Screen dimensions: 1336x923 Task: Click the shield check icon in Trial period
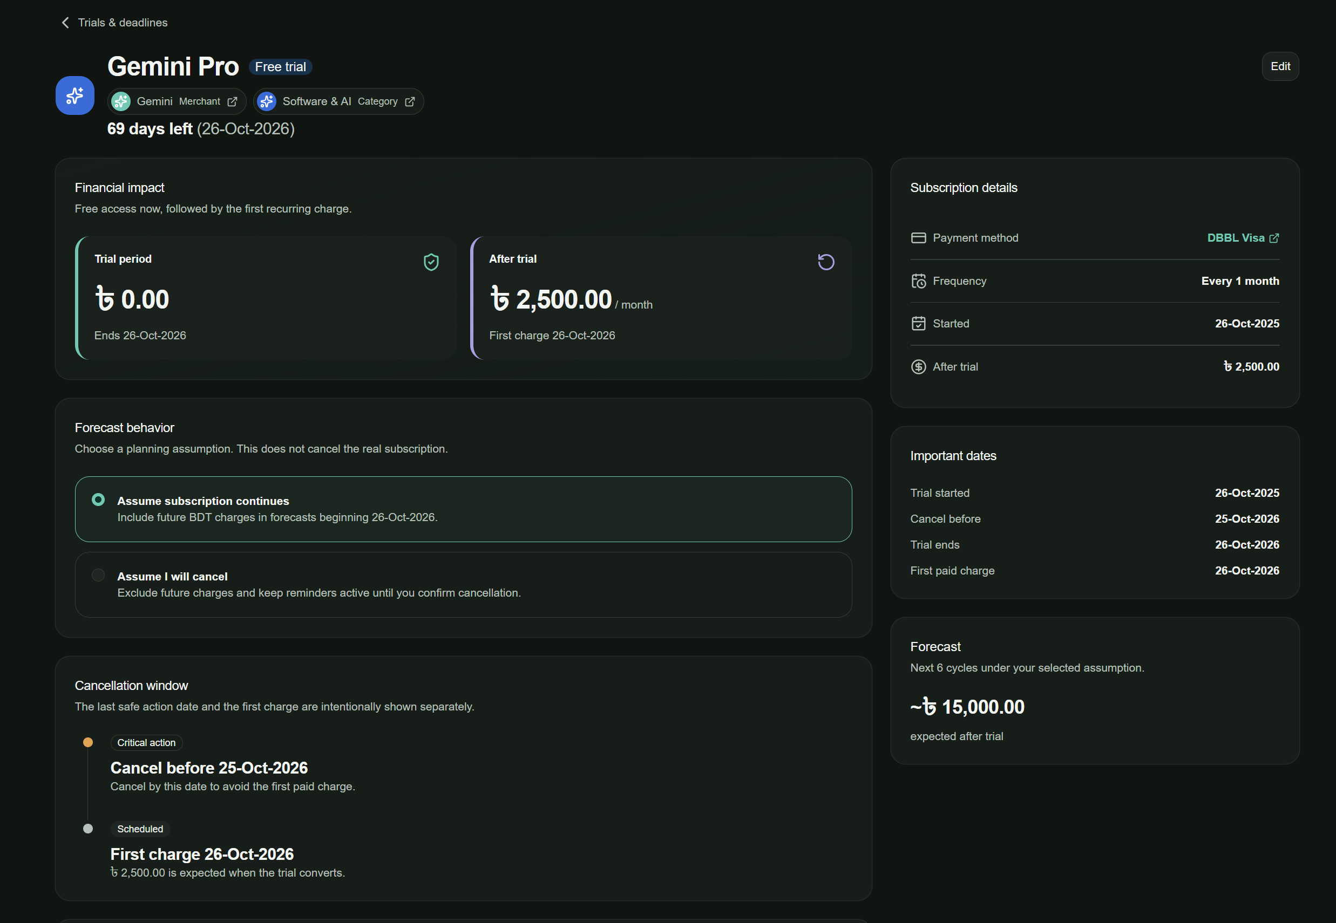[431, 262]
